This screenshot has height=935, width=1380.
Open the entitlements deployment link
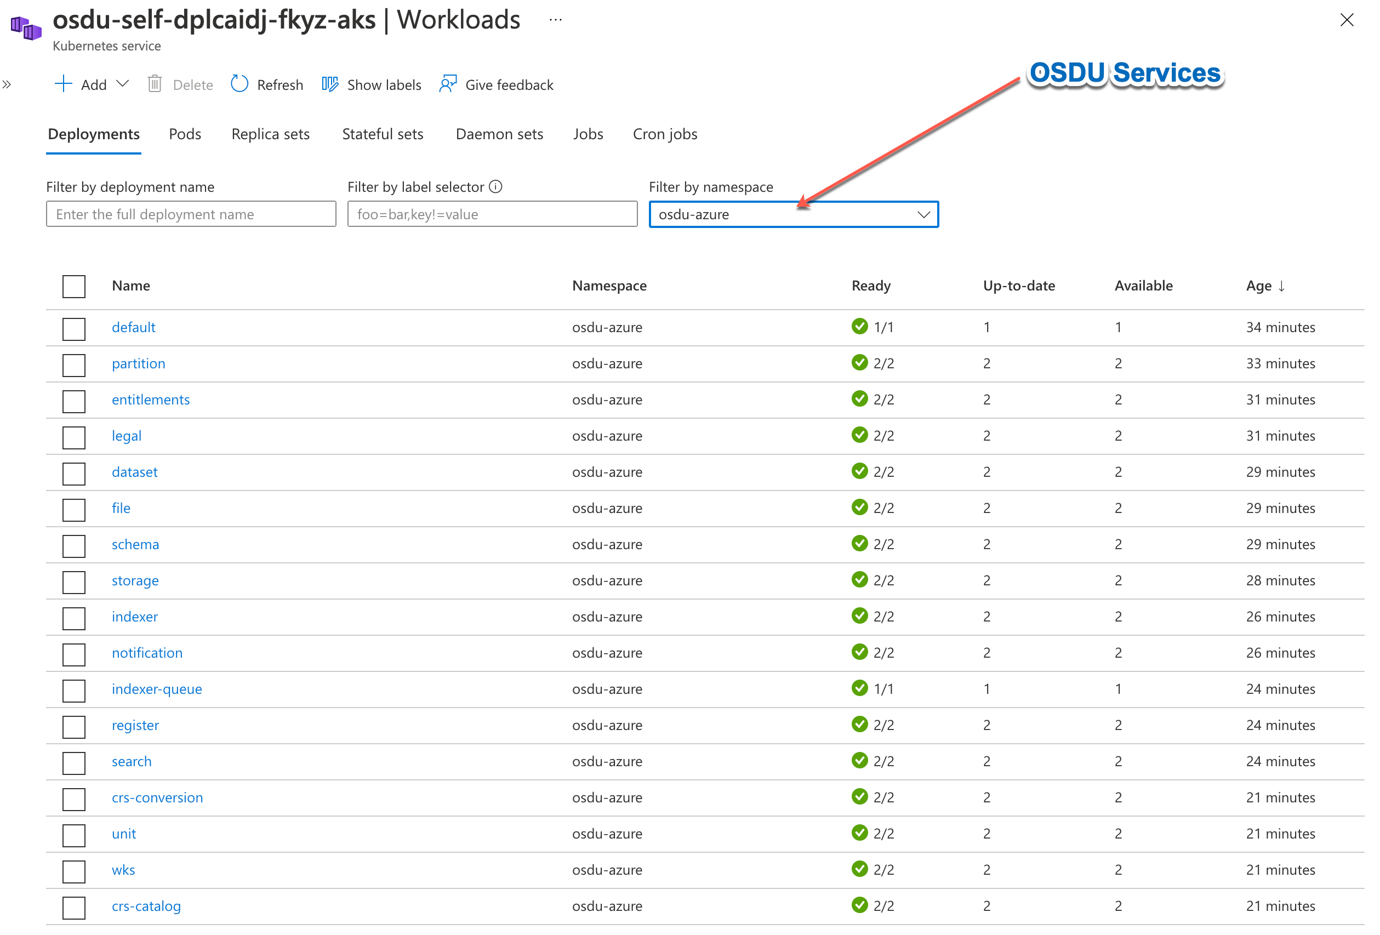(151, 400)
